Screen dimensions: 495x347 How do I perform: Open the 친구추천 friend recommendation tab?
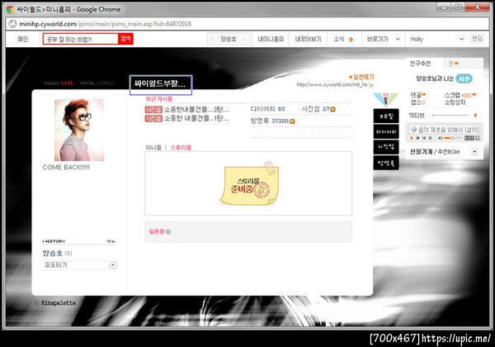tap(420, 64)
